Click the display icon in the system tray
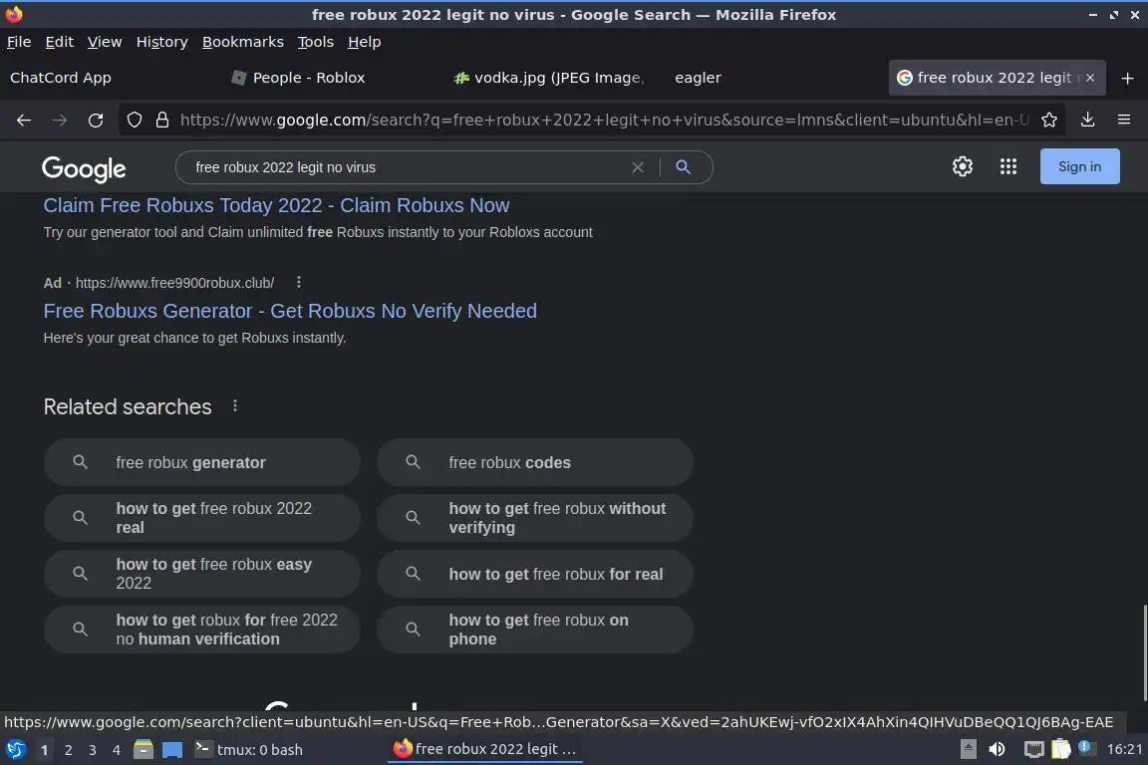The height and width of the screenshot is (765, 1148). [1033, 749]
